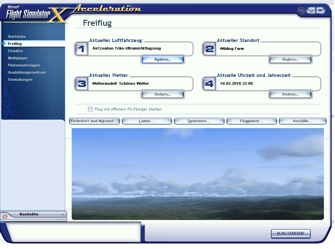This screenshot has height=249, width=335.
Task: Click Ändern for Aktuelles Luftfahrzeug
Action: (163, 59)
